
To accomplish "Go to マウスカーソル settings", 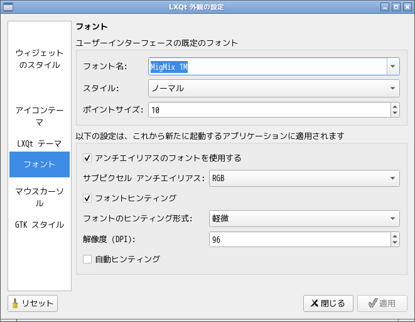I will (40, 197).
